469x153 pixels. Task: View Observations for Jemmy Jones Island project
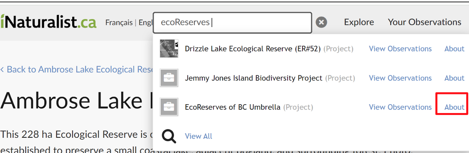(400, 78)
